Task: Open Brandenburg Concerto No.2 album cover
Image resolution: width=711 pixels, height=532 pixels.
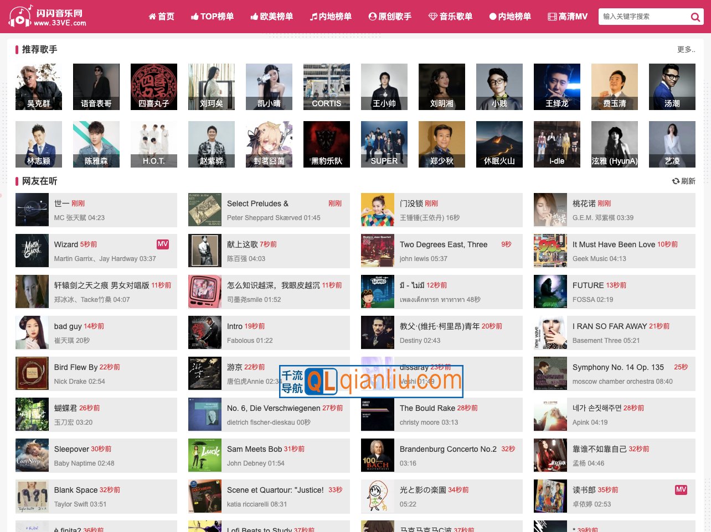Action: click(x=378, y=456)
